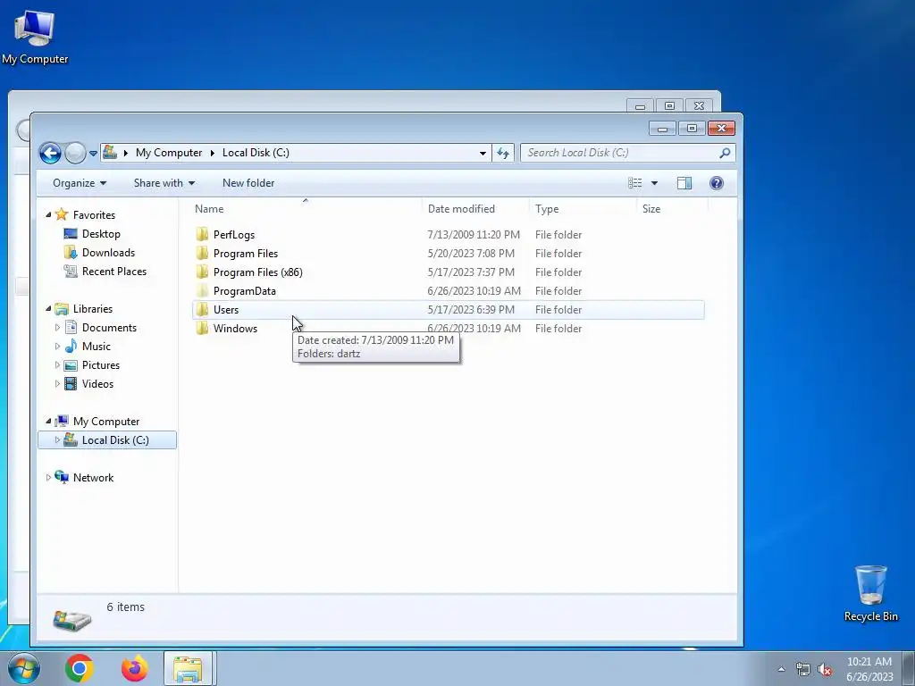Image resolution: width=915 pixels, height=686 pixels.
Task: Click the Music library note icon
Action: point(71,346)
